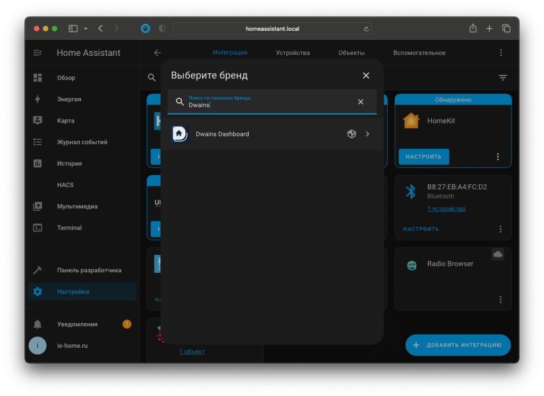The height and width of the screenshot is (396, 544).
Task: Select Dwains Dashboard from results
Action: pos(272,134)
